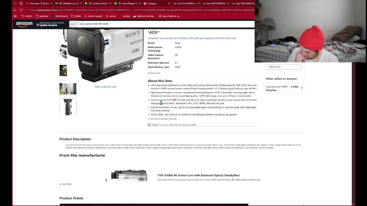Click the 'Product Videos' heading
367x206 pixels.
point(71,198)
